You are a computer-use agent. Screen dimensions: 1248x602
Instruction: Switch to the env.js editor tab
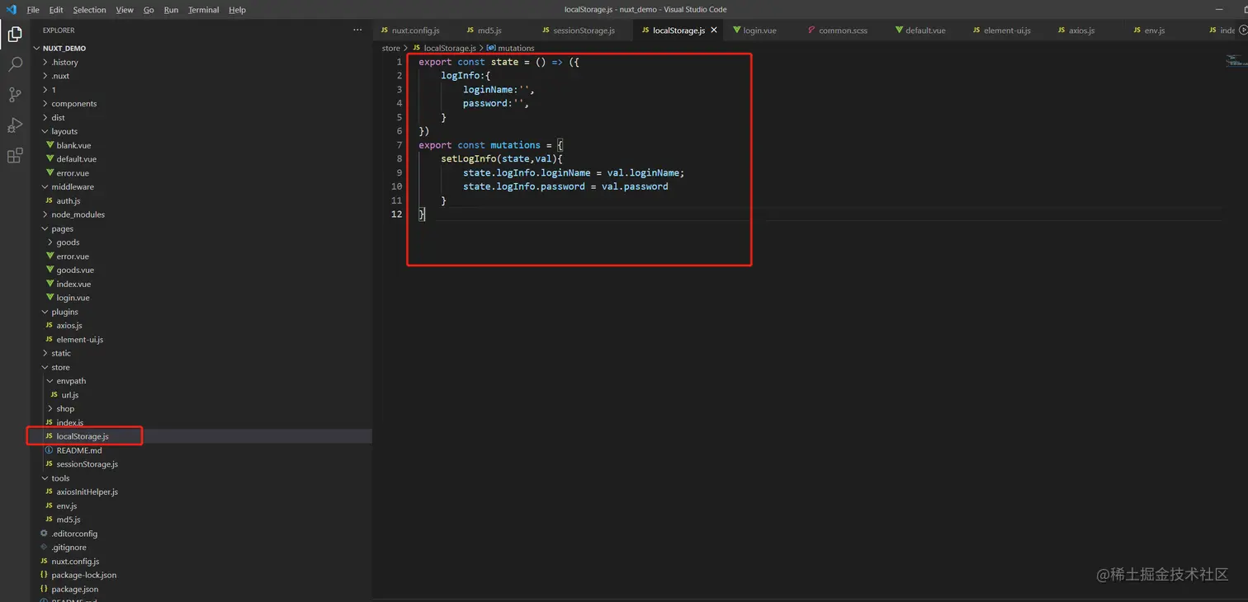click(1154, 31)
